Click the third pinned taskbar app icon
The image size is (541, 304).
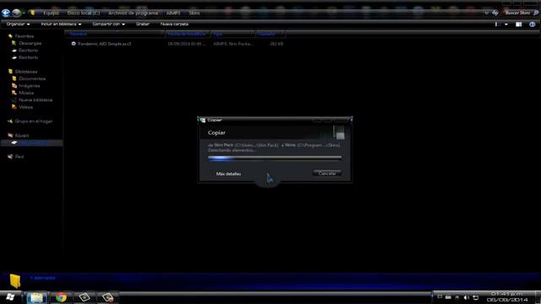[85, 297]
